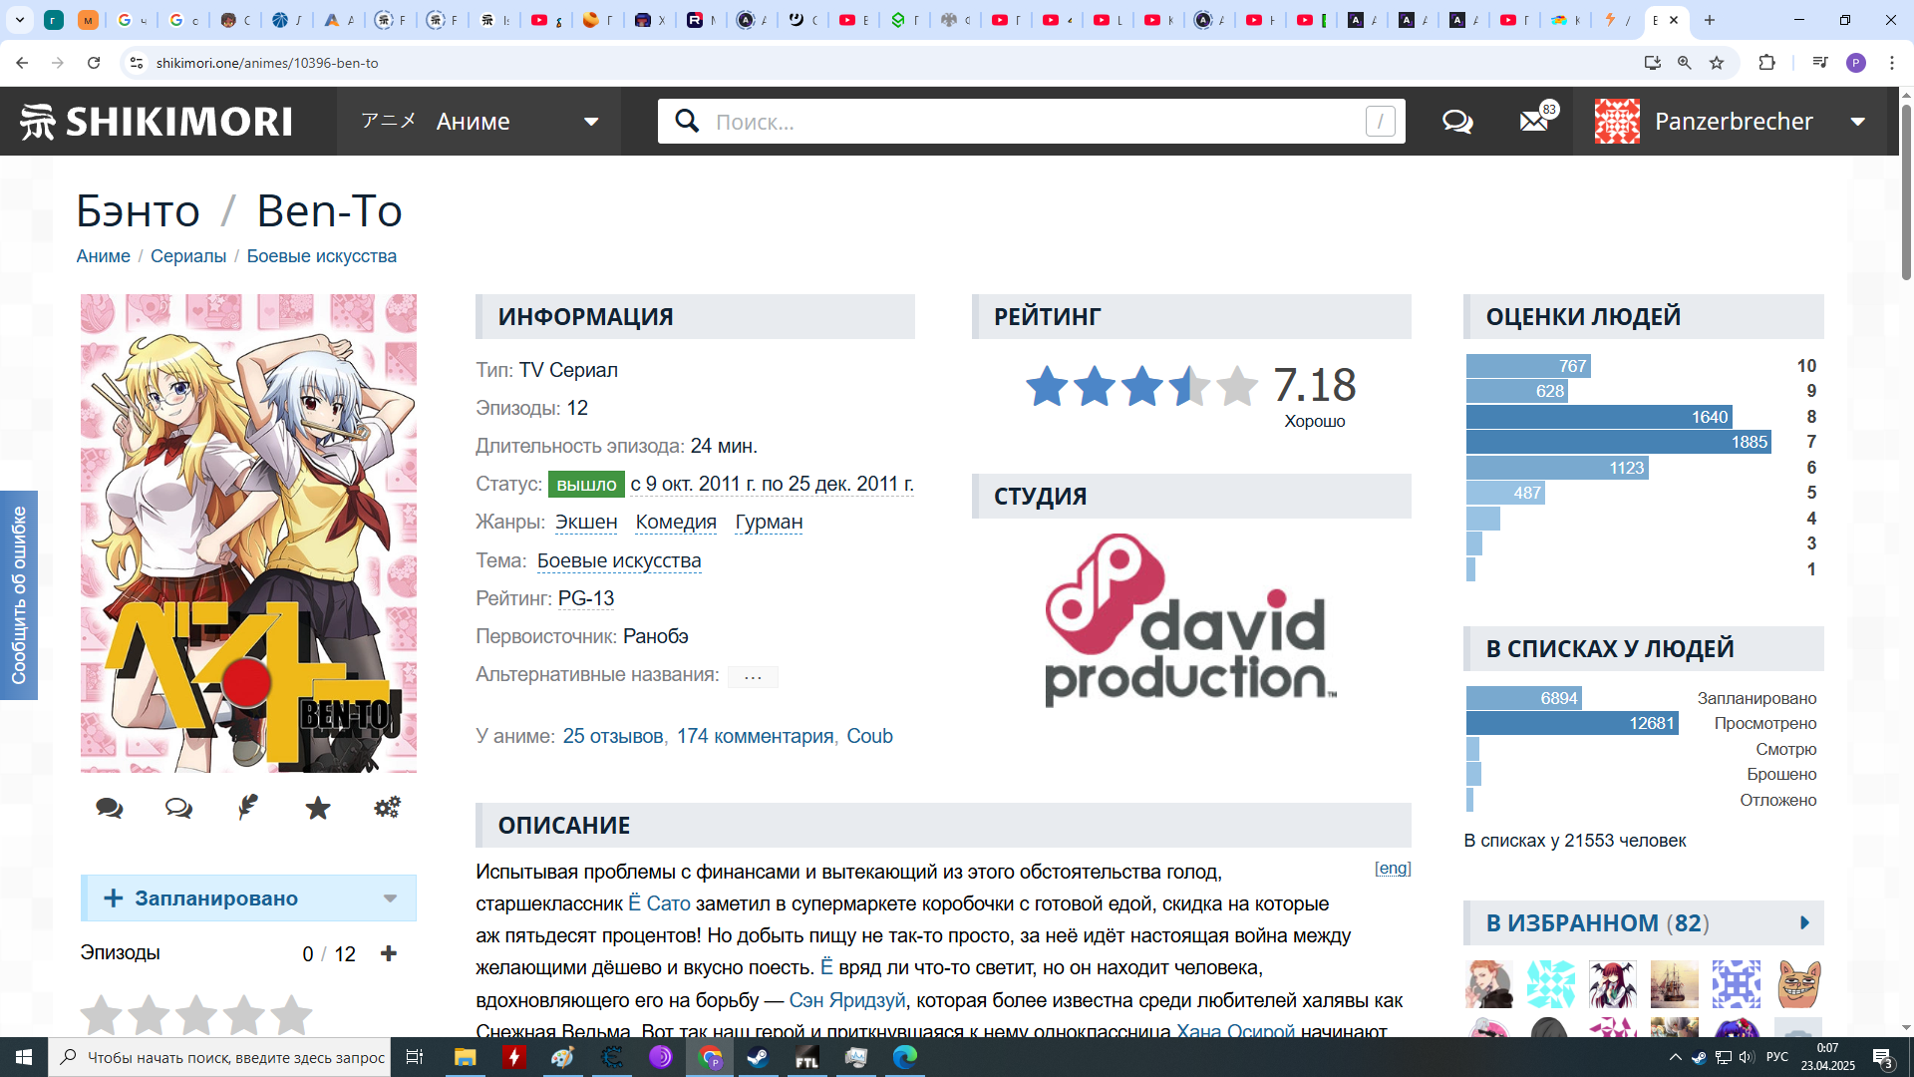Screen dimensions: 1914x1077
Task: Click the breadcrumb link Аниме
Action: 104,256
